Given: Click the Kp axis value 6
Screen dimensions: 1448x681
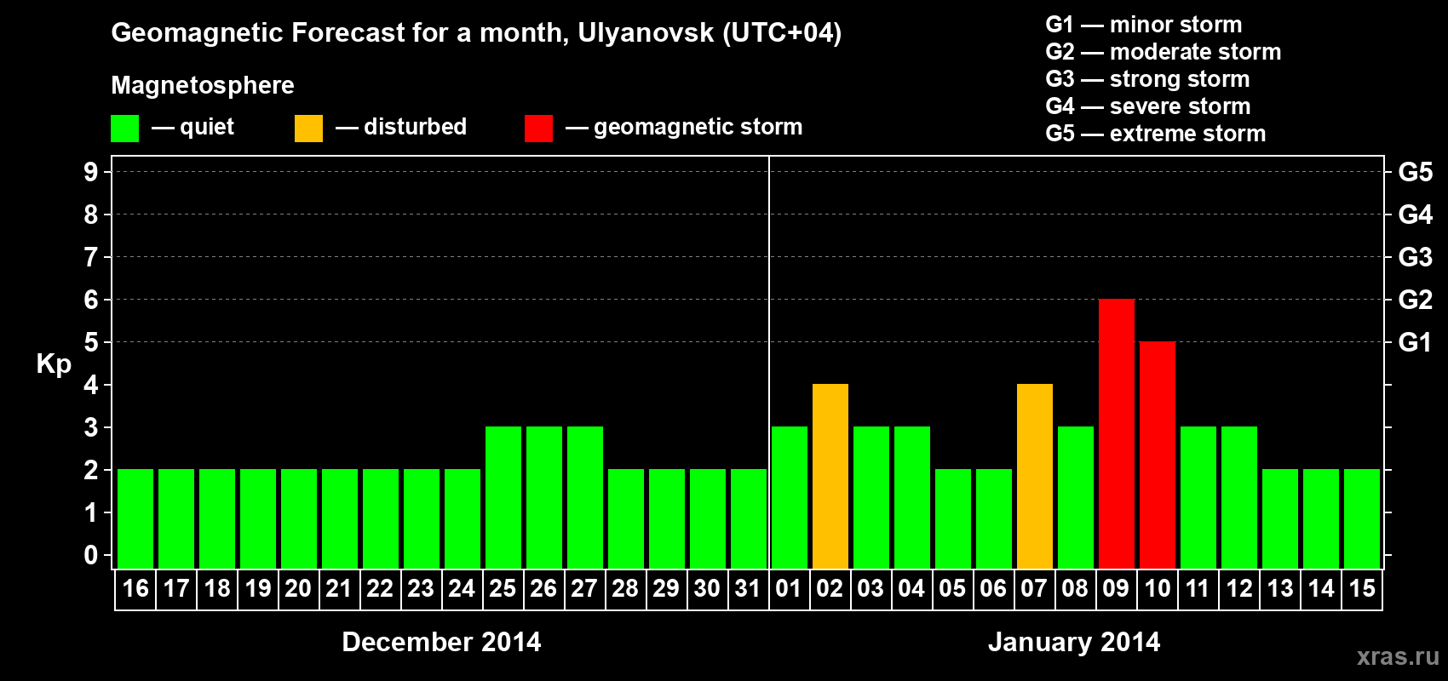Looking at the screenshot, I should (x=91, y=300).
